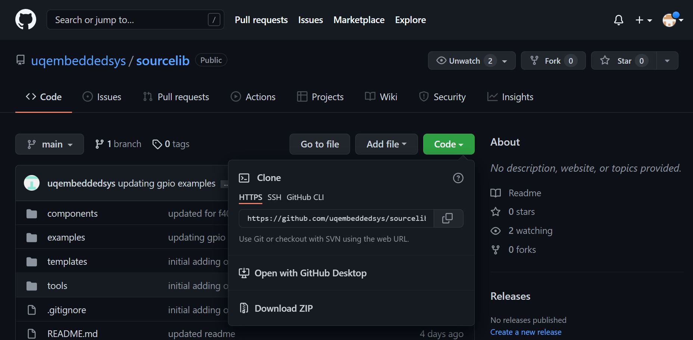Click the tag icon beside 0 tags

pos(157,144)
